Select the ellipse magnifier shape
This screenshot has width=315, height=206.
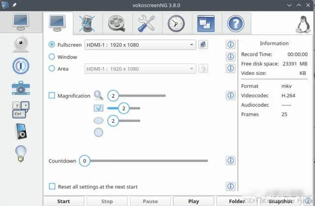click(98, 121)
